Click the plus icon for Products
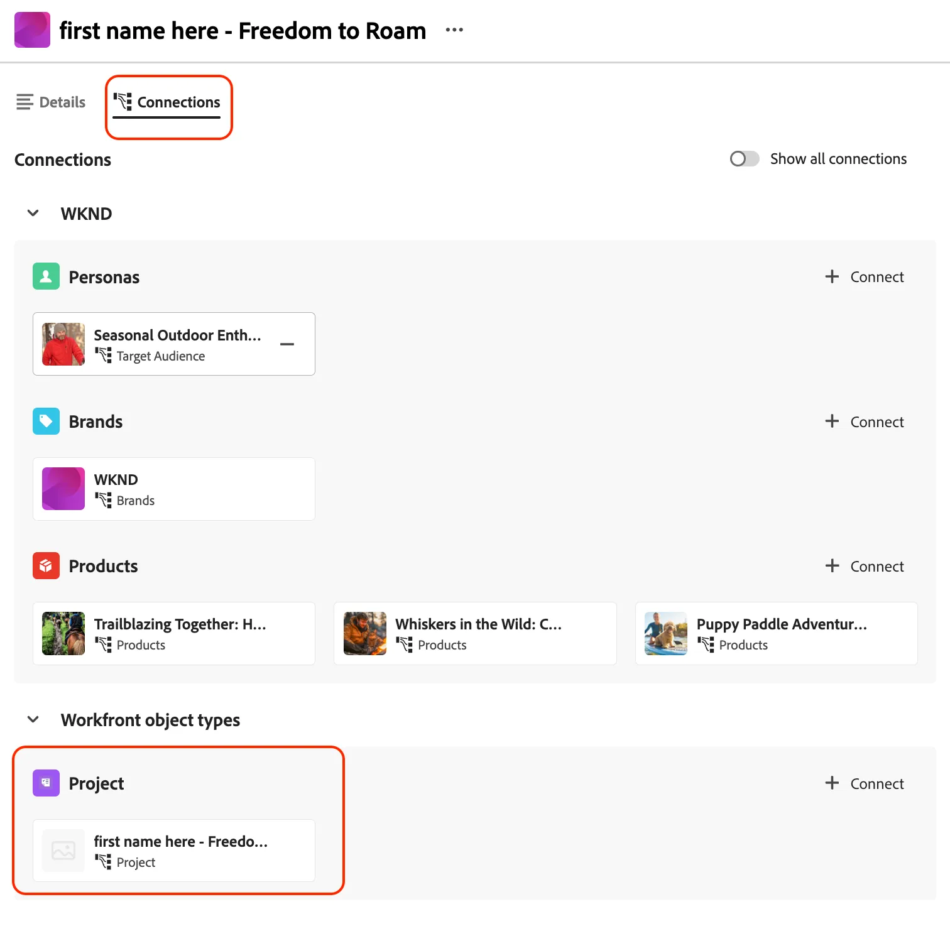Image resolution: width=950 pixels, height=946 pixels. tap(832, 565)
